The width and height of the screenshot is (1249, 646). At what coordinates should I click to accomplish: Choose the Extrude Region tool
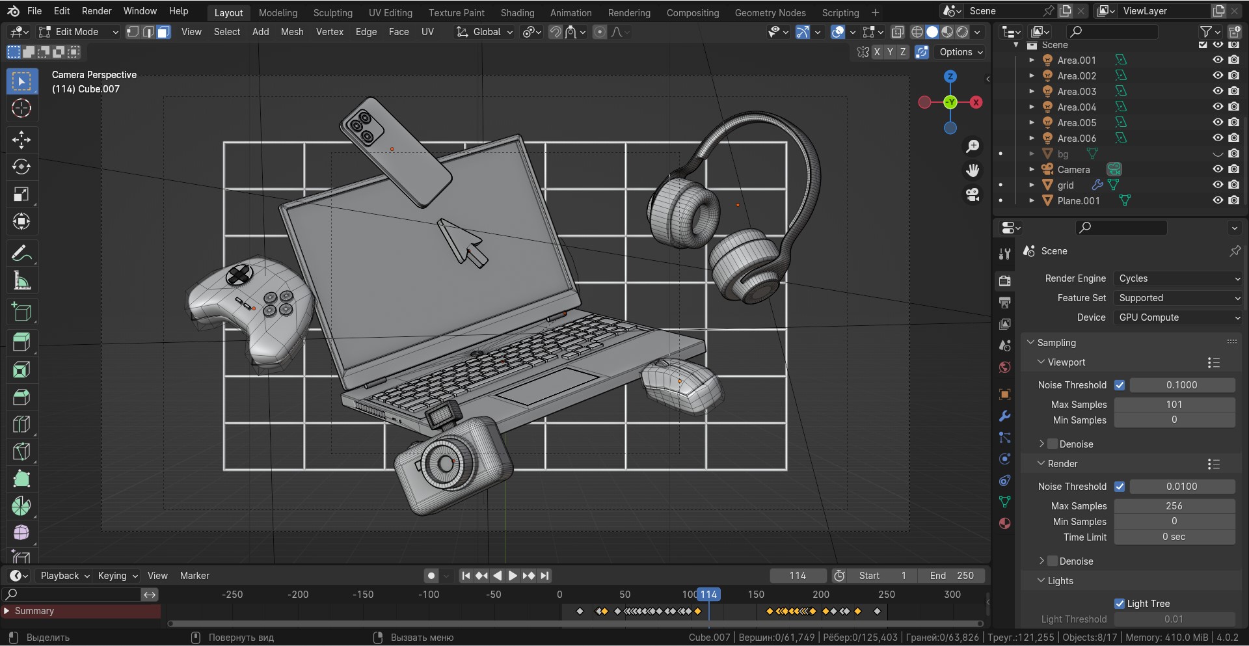click(x=21, y=342)
